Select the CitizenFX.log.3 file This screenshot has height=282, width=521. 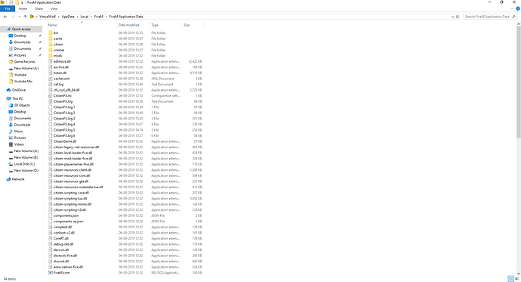(64, 119)
